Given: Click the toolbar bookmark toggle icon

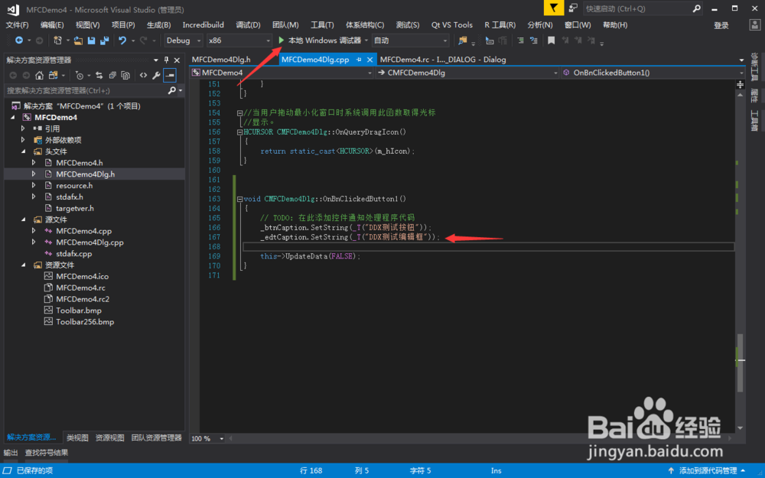Looking at the screenshot, I should [x=552, y=41].
